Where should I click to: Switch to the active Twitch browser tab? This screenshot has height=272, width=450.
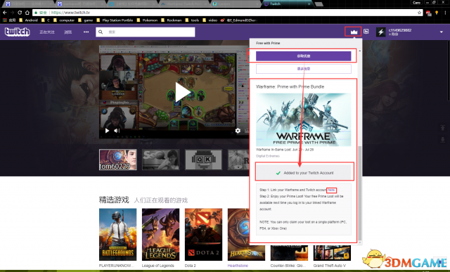287,4
